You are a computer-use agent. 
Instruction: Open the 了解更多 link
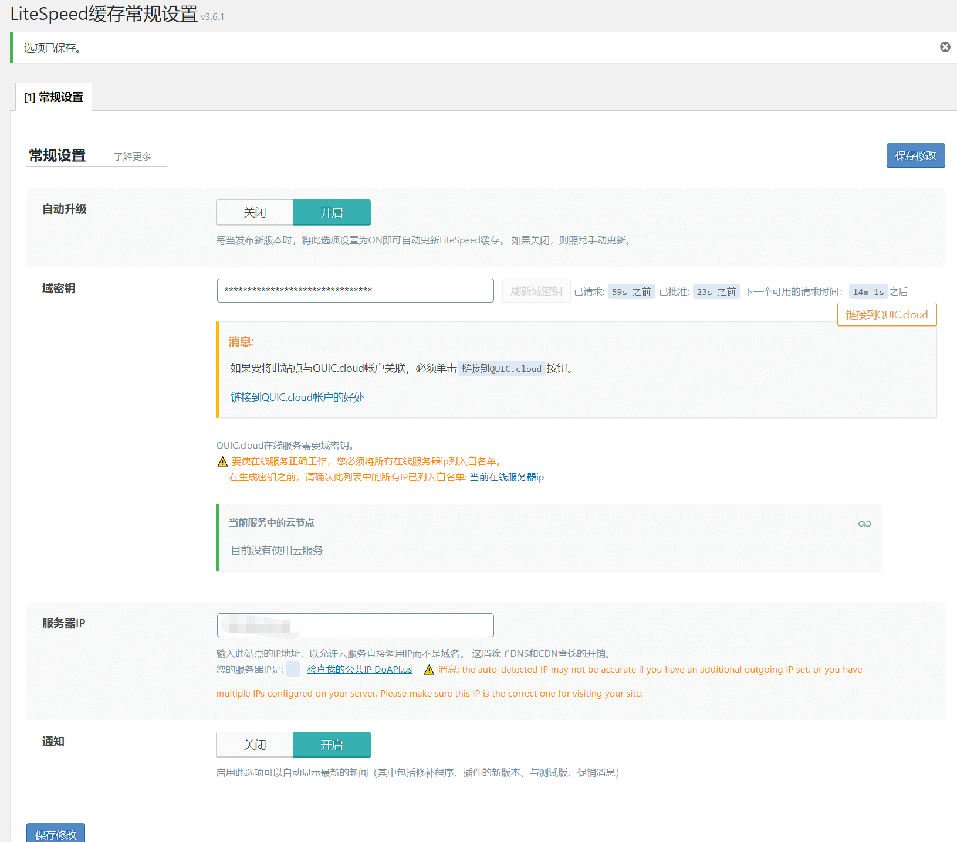[x=133, y=157]
